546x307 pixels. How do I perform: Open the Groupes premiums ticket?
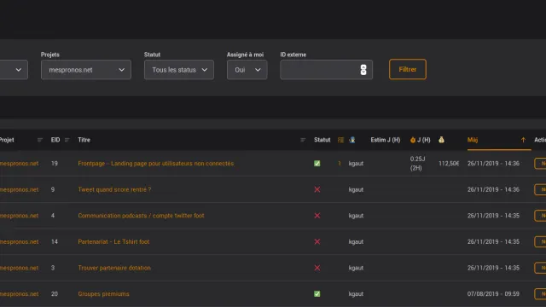[x=103, y=293]
